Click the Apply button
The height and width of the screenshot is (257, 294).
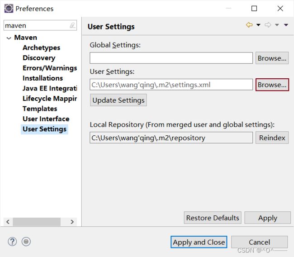click(x=268, y=218)
